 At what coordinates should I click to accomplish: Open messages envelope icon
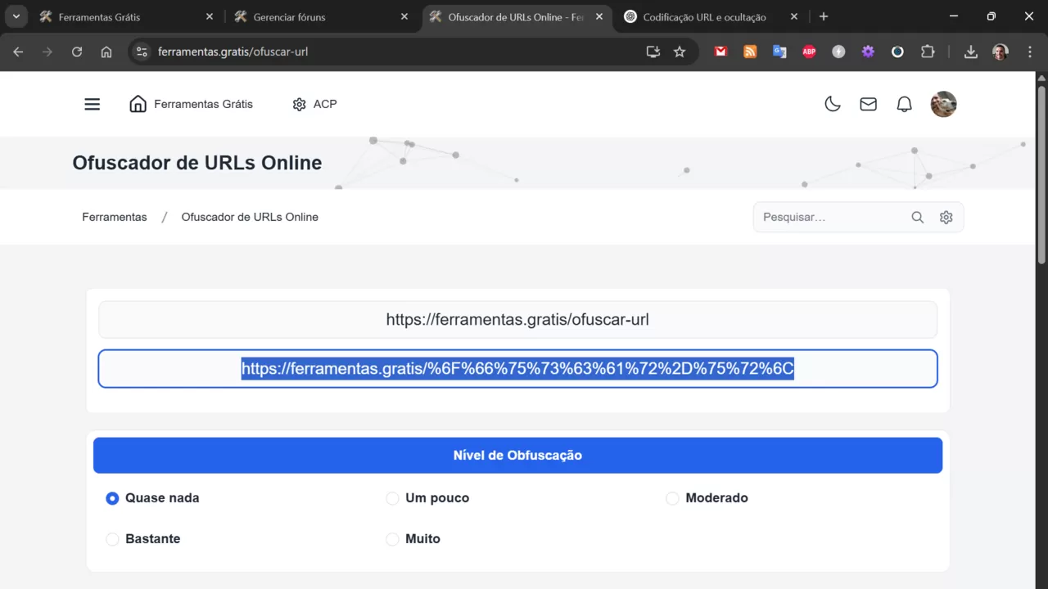coord(868,104)
